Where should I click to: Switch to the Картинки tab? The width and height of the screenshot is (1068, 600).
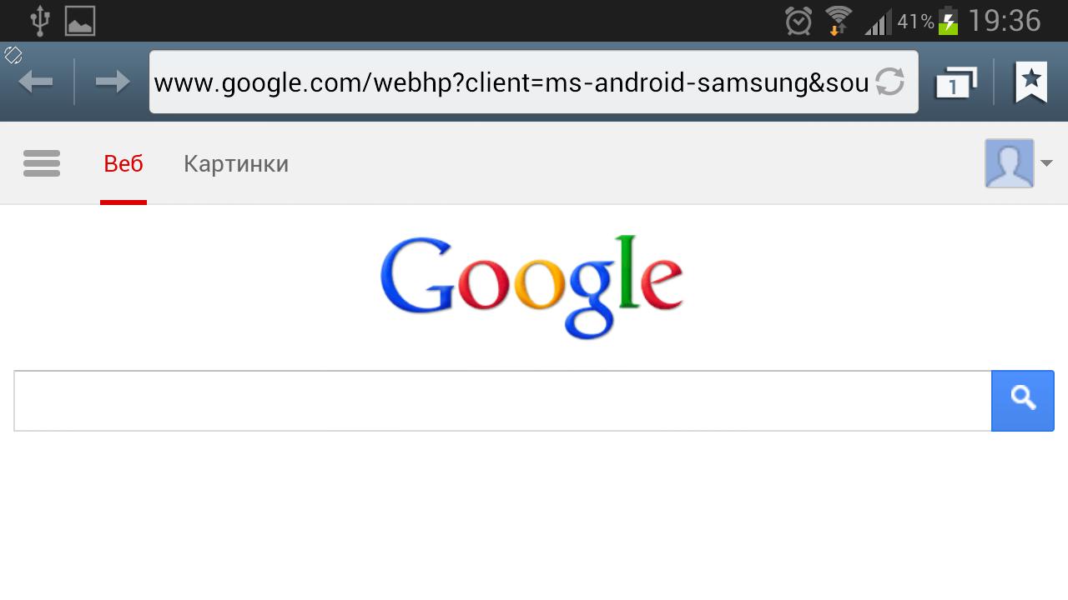236,163
